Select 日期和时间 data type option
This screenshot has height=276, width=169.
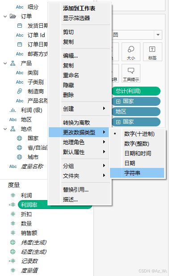[138, 154]
